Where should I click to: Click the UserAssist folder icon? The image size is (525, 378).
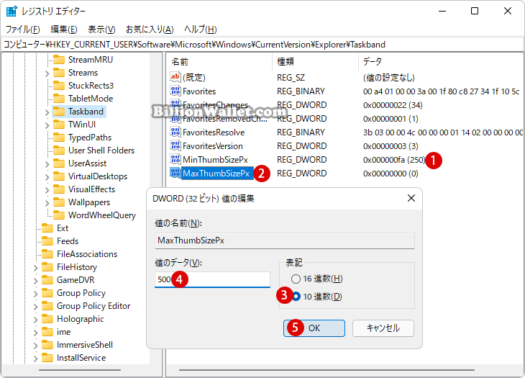[x=59, y=163]
